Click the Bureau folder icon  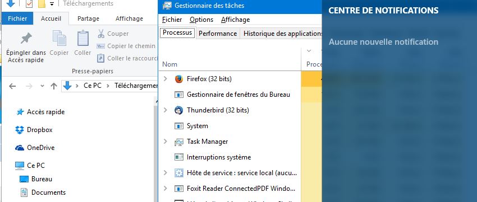[x=24, y=179]
